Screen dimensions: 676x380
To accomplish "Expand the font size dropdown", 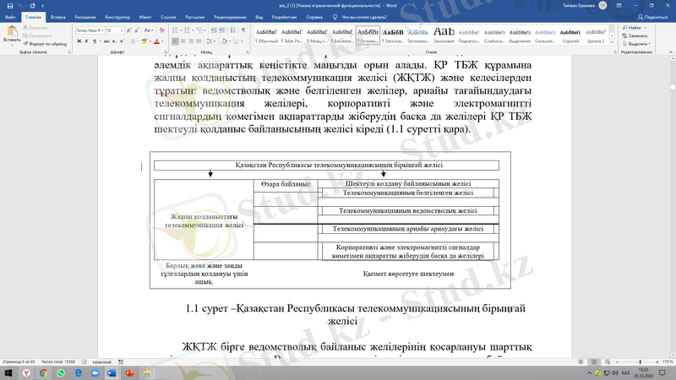I will point(123,30).
